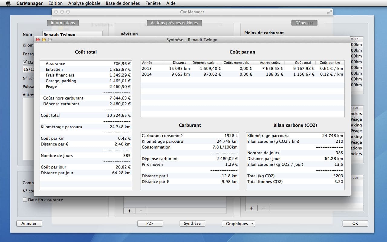Image resolution: width=387 pixels, height=242 pixels.
Task: Toggle the Date fin assurance checkbox
Action: (25, 200)
